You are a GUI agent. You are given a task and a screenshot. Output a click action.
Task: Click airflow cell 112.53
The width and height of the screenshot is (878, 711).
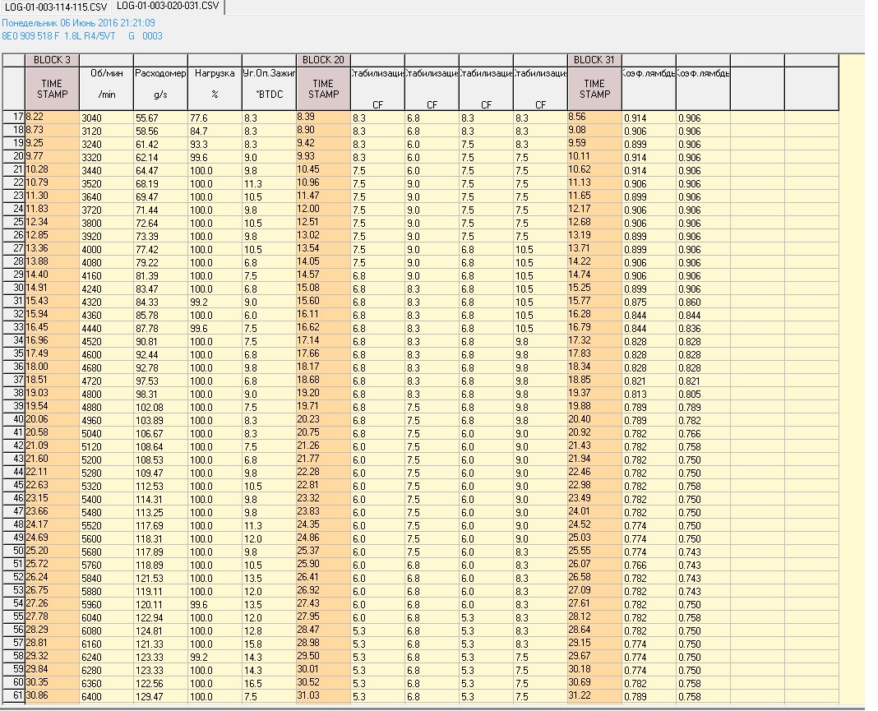coord(160,486)
